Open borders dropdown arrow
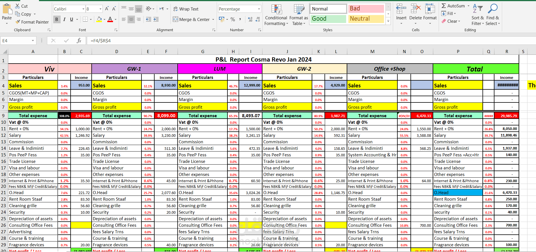Viewport: 536px width, 252px height. (x=91, y=20)
